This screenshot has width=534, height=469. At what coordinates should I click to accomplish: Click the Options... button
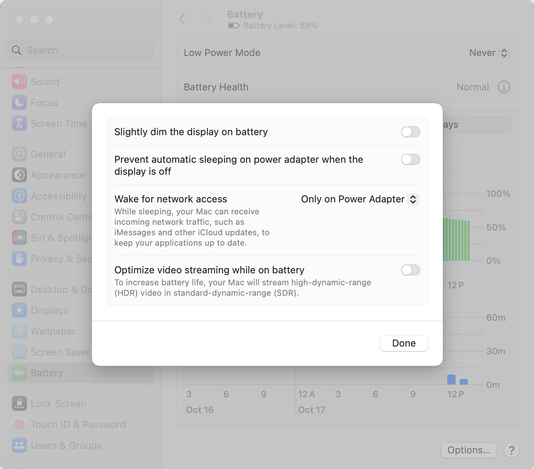[469, 450]
